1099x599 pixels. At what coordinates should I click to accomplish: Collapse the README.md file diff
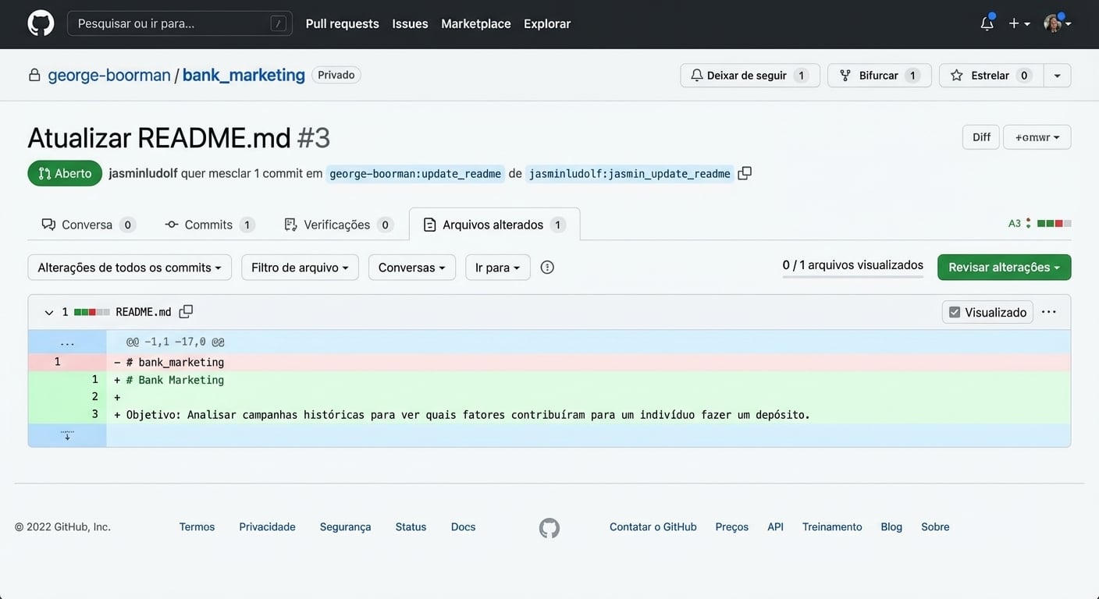(x=48, y=312)
